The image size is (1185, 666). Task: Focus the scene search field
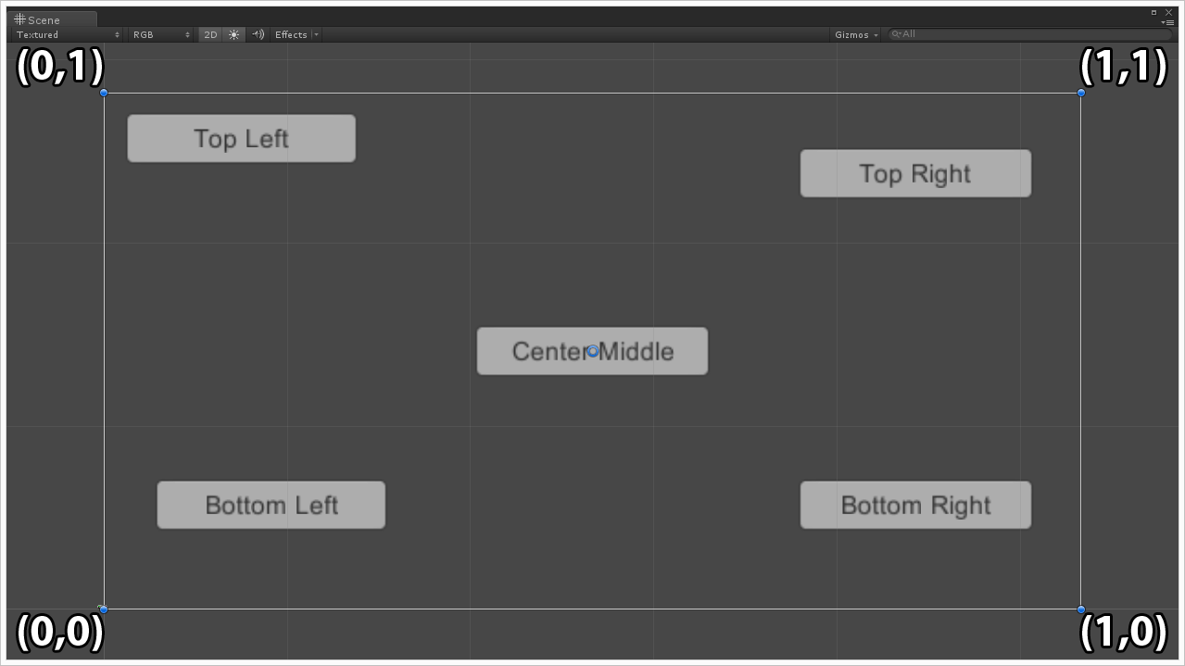pos(1031,34)
